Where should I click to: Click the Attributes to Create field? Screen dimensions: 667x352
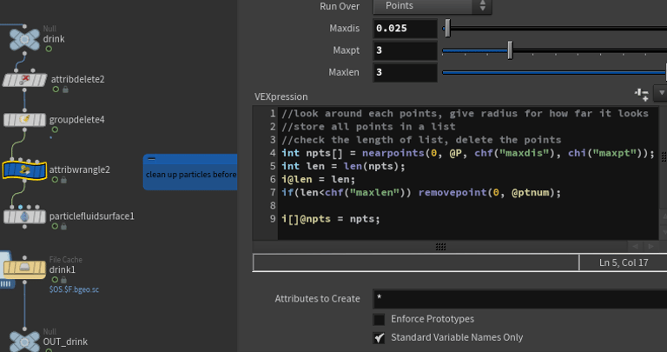point(520,298)
